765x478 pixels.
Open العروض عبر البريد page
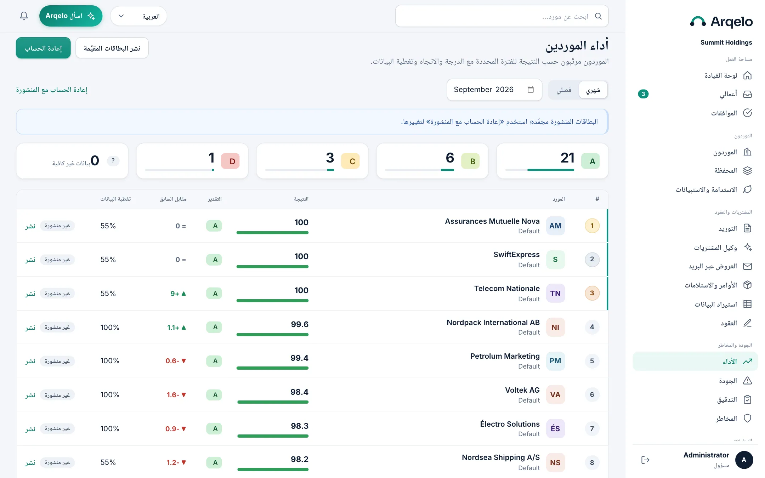(x=695, y=266)
